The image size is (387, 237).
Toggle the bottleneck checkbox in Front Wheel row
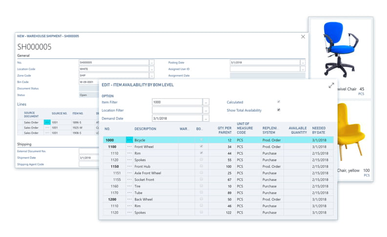[201, 147]
